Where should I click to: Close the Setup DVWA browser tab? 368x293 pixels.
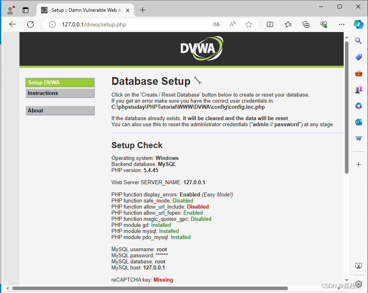pyautogui.click(x=127, y=10)
